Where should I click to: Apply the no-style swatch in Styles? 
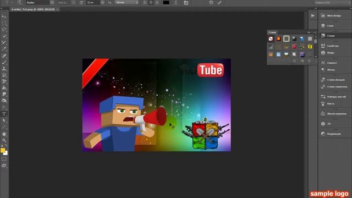coord(271,39)
